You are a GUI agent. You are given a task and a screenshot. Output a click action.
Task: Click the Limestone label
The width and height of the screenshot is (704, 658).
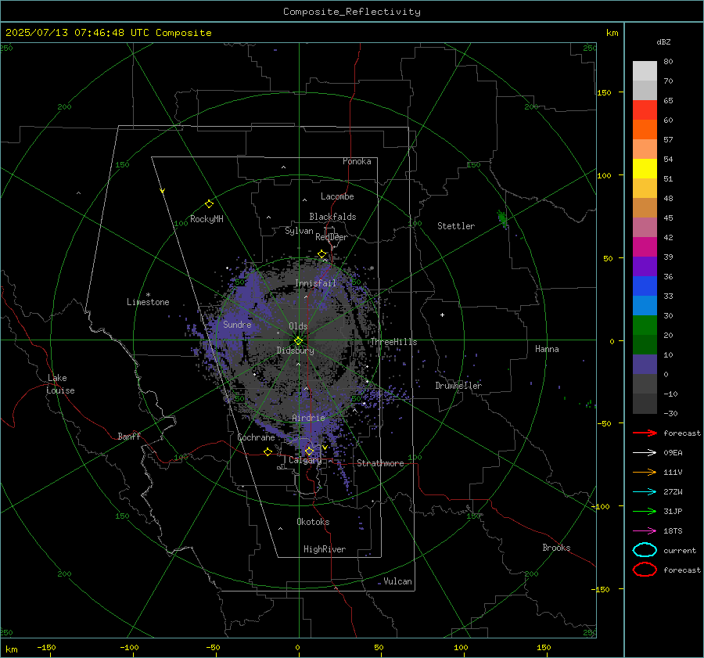pos(148,302)
